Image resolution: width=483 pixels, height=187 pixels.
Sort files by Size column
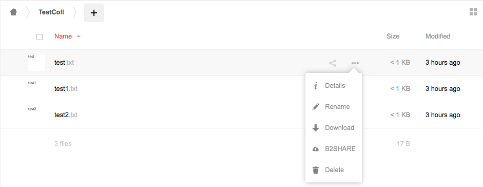tap(393, 36)
